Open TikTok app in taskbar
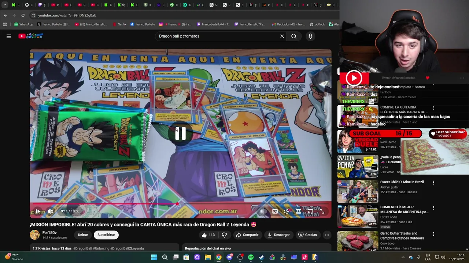Viewport: 469px width, 263px height. [x=304, y=257]
